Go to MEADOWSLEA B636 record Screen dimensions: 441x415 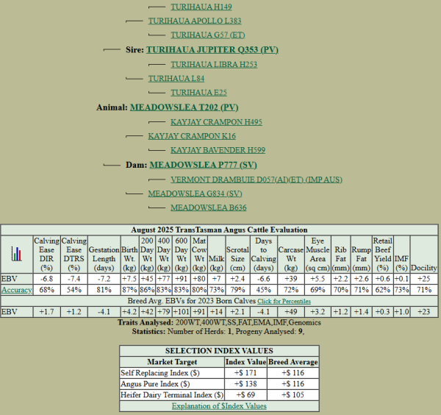point(208,207)
